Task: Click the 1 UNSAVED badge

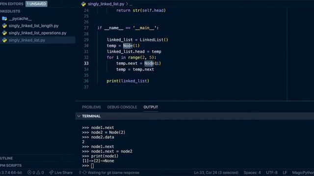Action: (x=36, y=4)
